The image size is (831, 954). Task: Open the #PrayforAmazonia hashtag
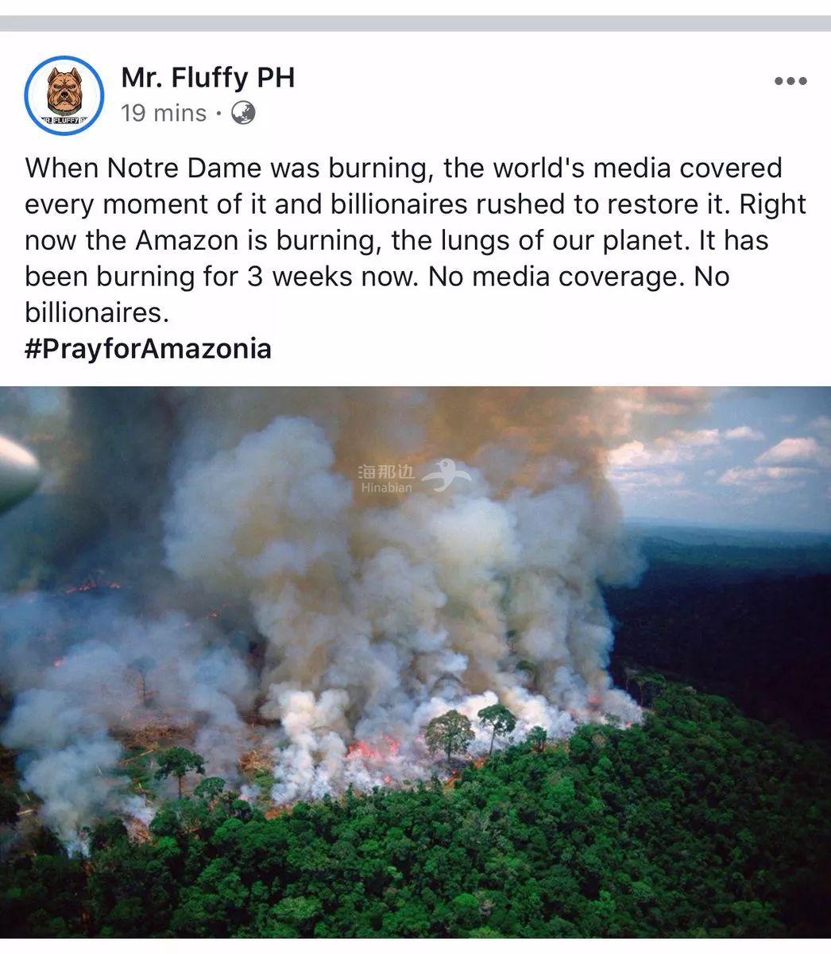pyautogui.click(x=149, y=348)
